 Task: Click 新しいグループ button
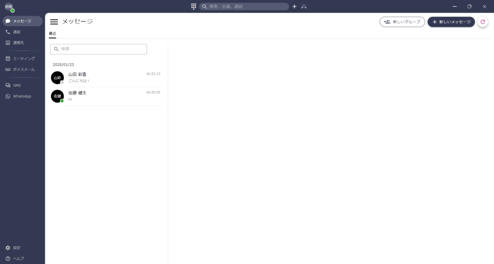(402, 22)
